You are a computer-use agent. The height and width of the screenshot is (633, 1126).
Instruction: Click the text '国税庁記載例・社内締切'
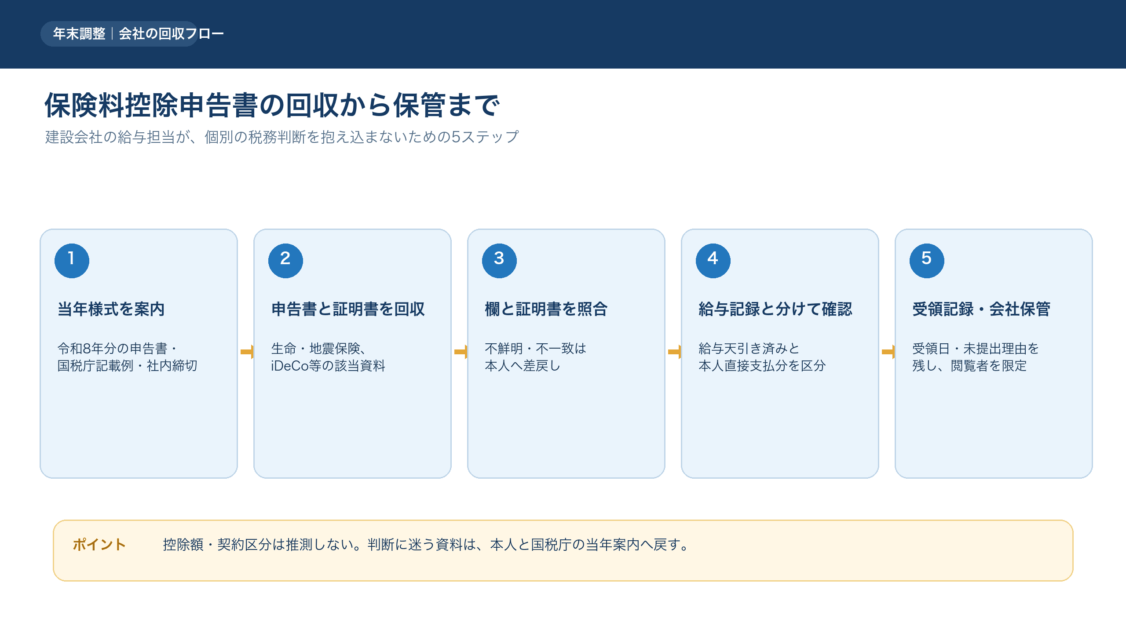127,366
